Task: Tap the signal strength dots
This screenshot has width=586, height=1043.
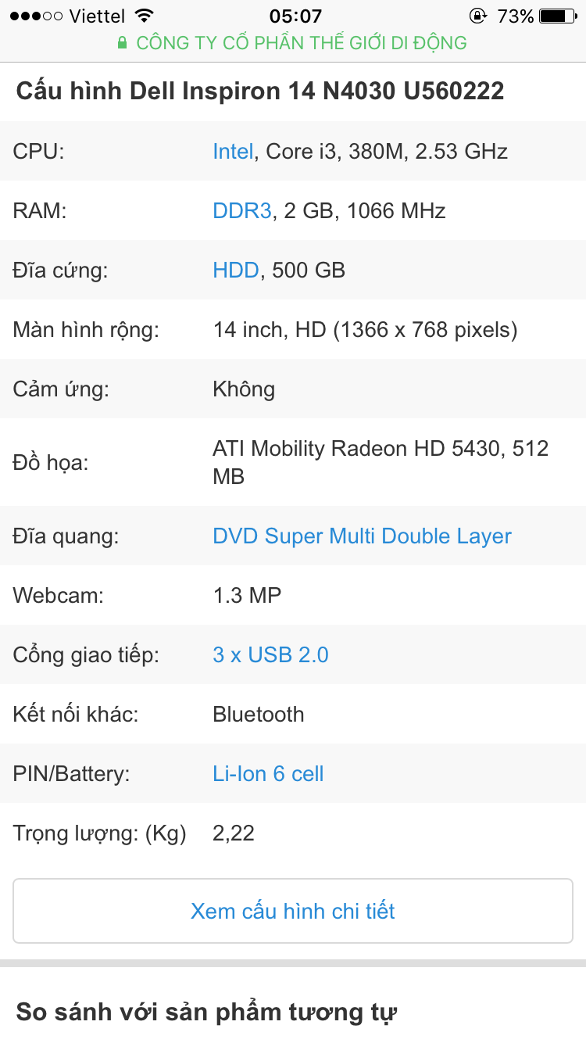Action: 37,16
